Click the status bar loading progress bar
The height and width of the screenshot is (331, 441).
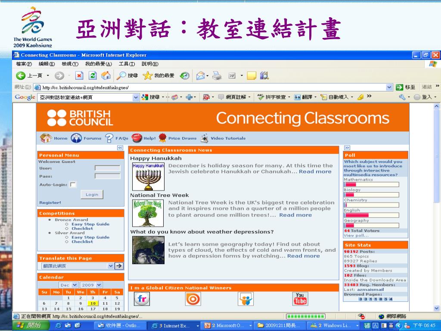pos(305,316)
